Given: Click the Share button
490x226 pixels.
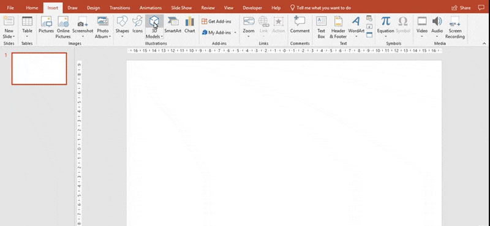Looking at the screenshot, I should (x=461, y=8).
